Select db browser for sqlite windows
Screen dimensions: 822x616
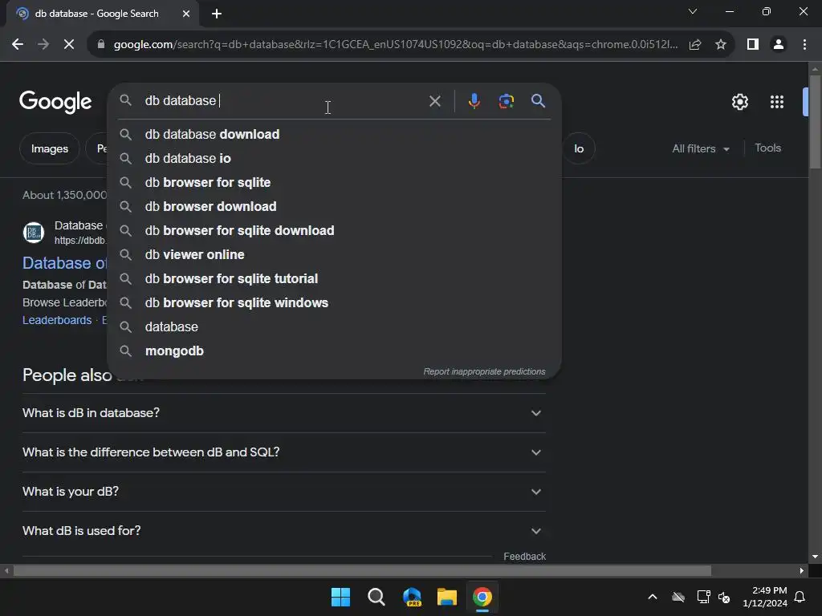334,302
